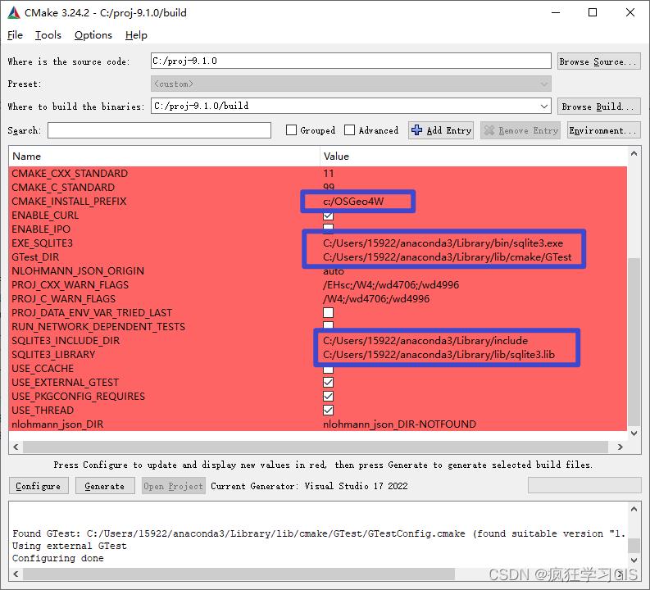Select the nlohmann_json_DIR-NOTFOUND value

[399, 424]
